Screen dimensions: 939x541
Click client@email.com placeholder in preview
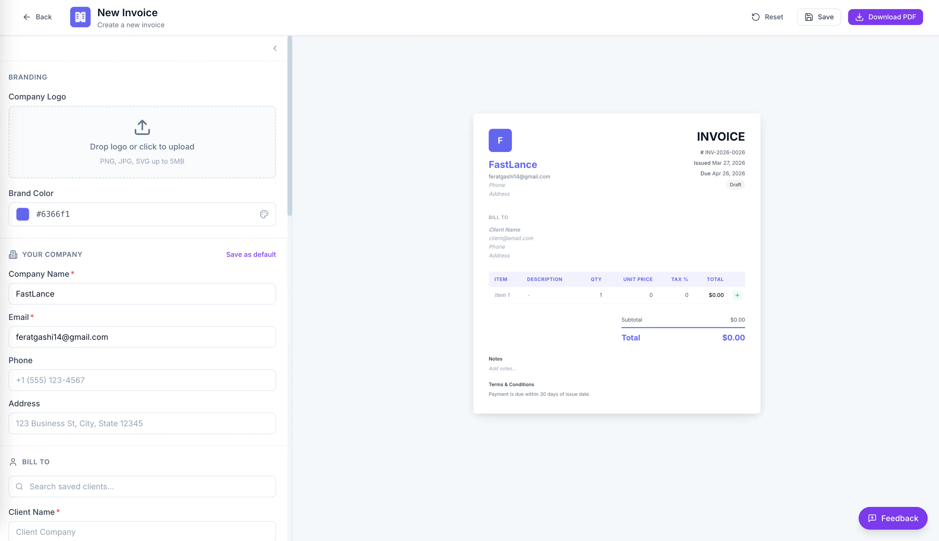coord(511,238)
